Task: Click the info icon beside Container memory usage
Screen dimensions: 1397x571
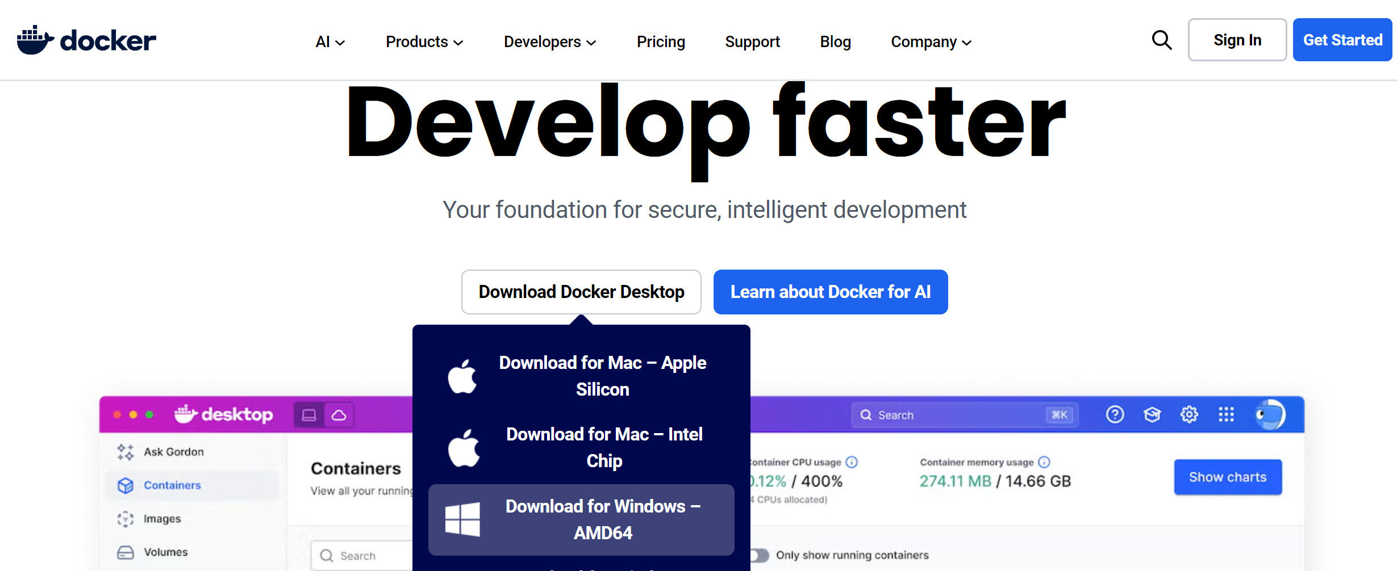Action: (1044, 462)
